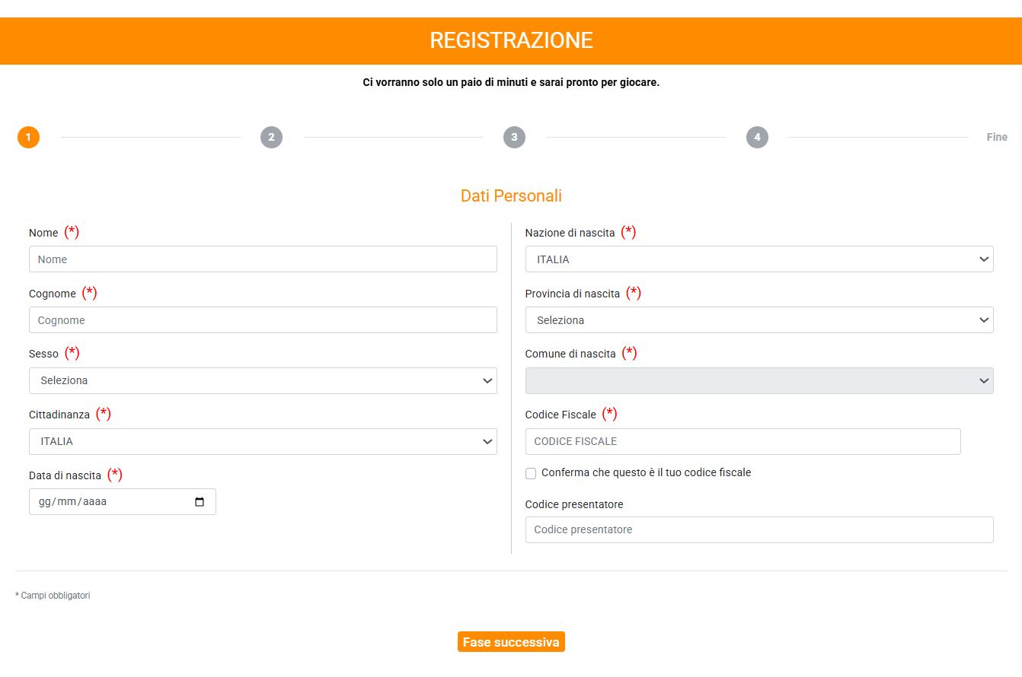The height and width of the screenshot is (677, 1022).
Task: Click step 4 in the progress indicator
Action: (756, 137)
